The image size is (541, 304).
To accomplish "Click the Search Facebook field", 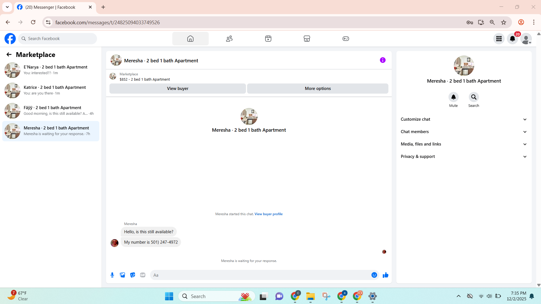I will coord(58,39).
